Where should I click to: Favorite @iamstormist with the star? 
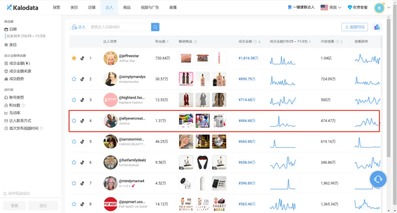[x=74, y=141]
